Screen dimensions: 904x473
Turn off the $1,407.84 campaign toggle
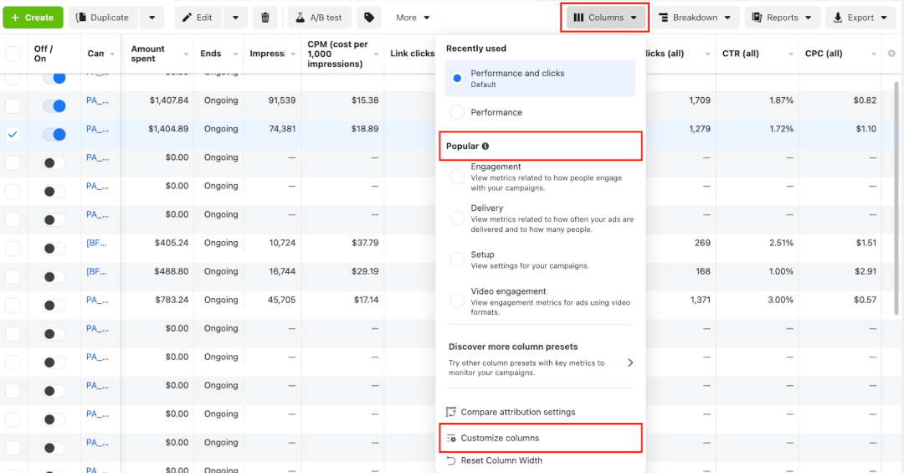[54, 106]
